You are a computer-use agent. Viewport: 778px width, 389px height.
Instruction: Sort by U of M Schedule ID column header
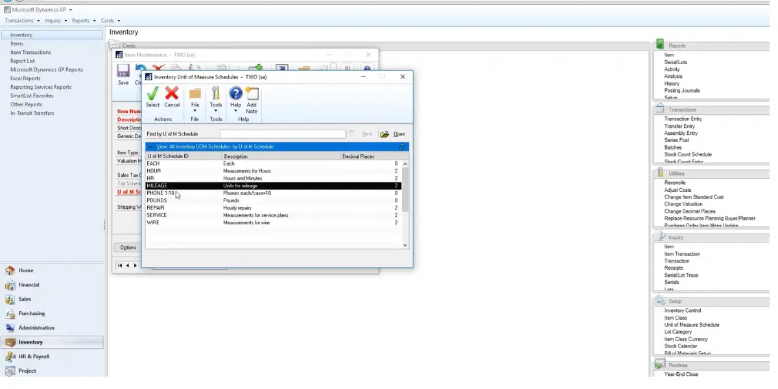coord(183,156)
